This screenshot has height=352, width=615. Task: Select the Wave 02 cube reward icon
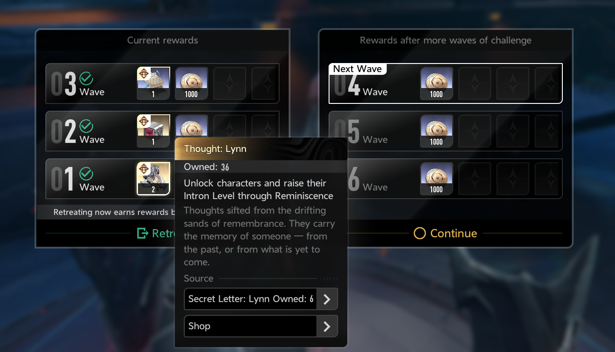pos(153,131)
